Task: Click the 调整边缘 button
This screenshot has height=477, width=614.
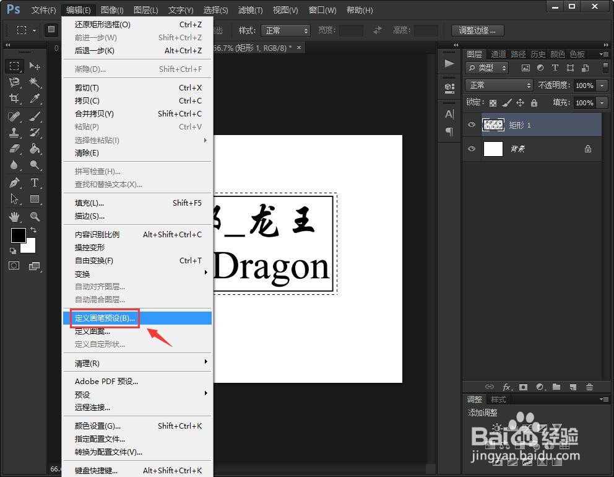Action: click(x=477, y=30)
